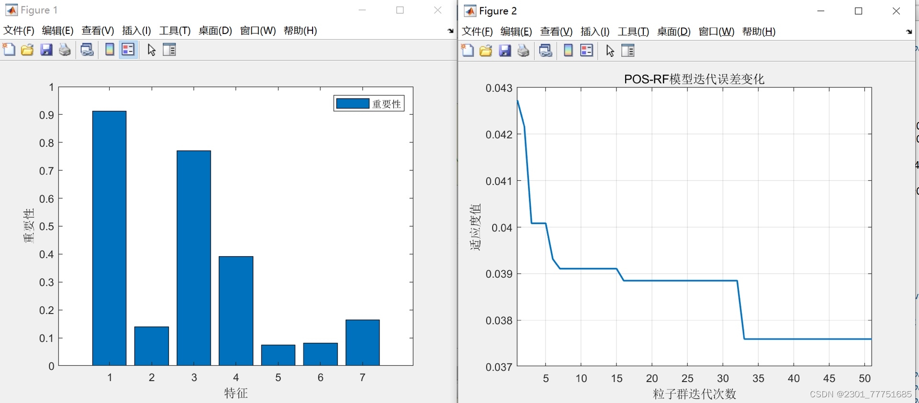Open 插入(I) menu in Figure 1
This screenshot has height=403, width=919.
pos(136,31)
